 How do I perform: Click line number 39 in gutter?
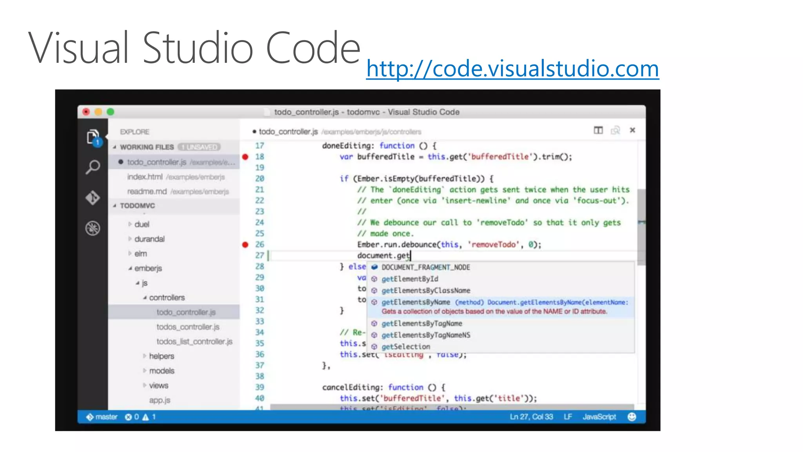coord(260,387)
